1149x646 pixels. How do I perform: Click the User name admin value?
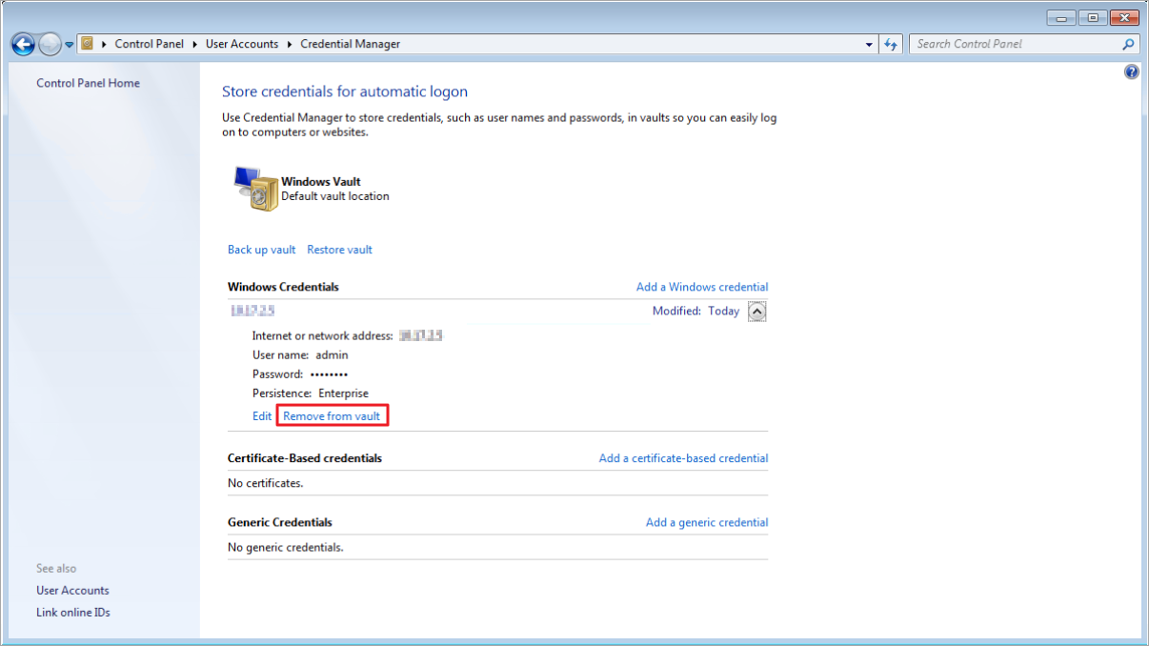pos(332,354)
